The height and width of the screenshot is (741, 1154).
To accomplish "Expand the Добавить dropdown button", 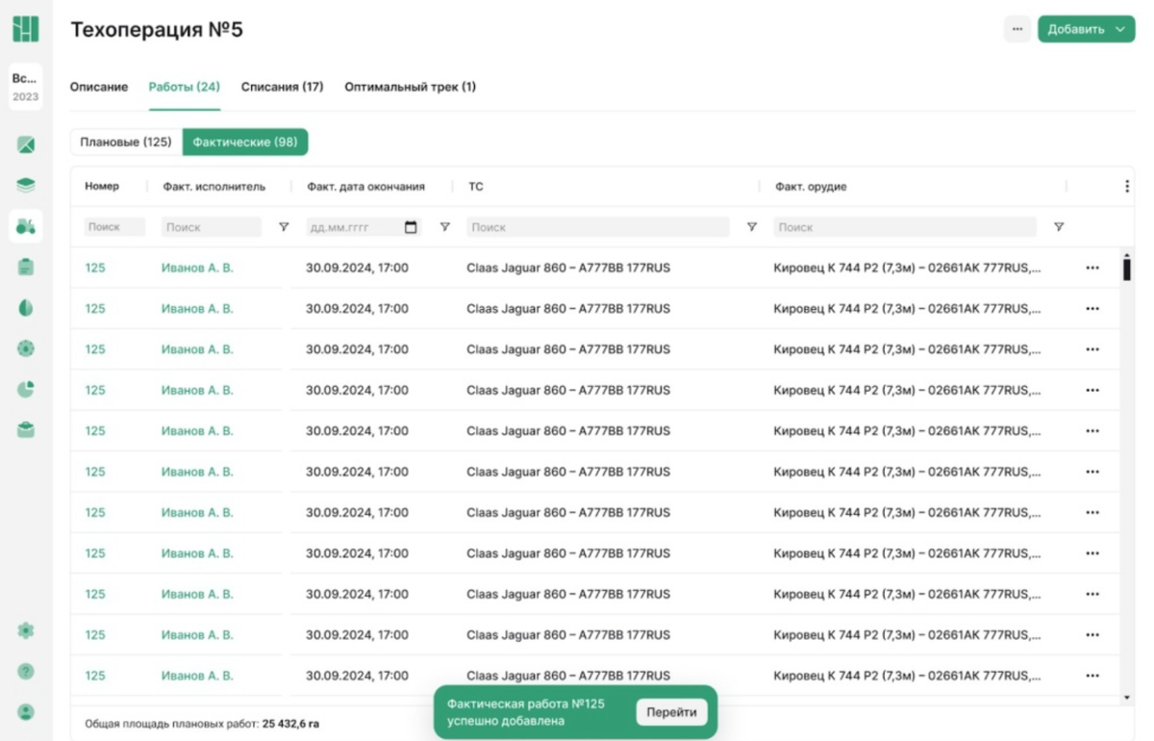I will 1087,29.
